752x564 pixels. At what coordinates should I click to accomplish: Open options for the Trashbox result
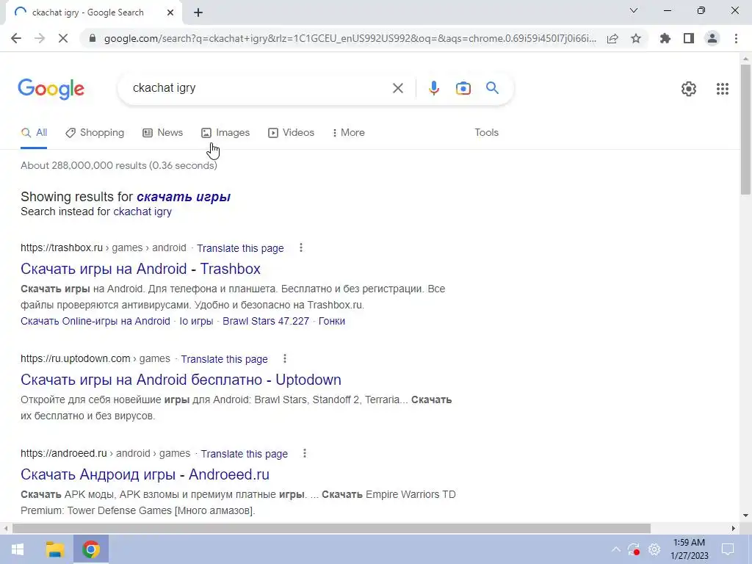(x=300, y=248)
